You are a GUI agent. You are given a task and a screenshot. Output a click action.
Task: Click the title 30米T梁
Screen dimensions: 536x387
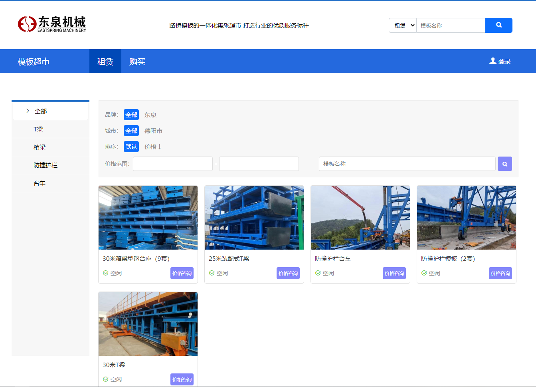[x=114, y=365]
